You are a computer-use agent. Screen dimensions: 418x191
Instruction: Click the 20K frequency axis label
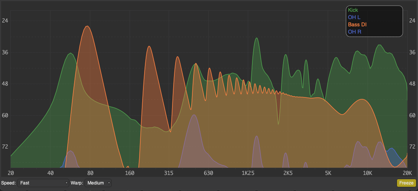(x=407, y=173)
